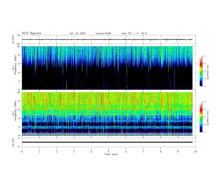The height and width of the screenshot is (170, 220).
Task: Click the ch.1 "Frequency (kHz)" axis label
Action: click(16, 64)
